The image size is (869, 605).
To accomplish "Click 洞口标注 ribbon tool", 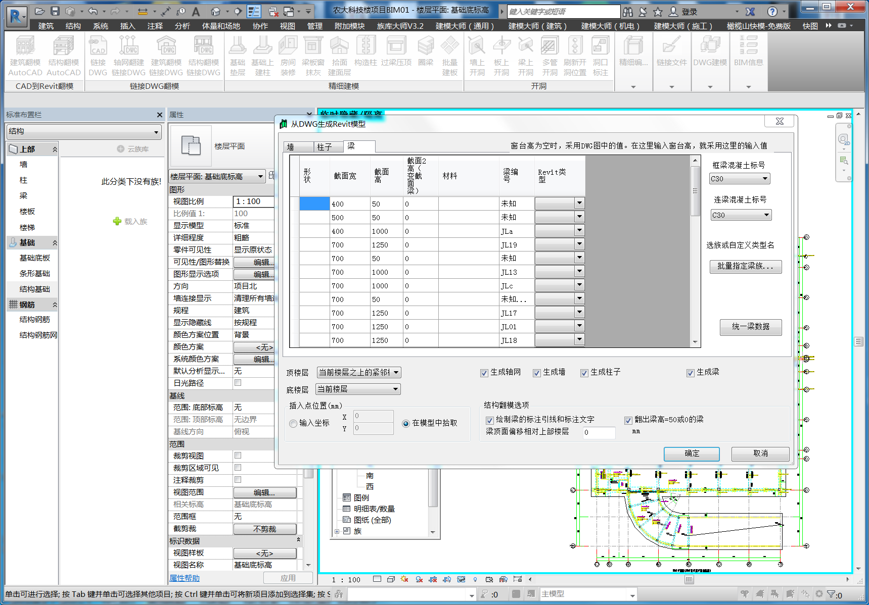I will tap(600, 56).
